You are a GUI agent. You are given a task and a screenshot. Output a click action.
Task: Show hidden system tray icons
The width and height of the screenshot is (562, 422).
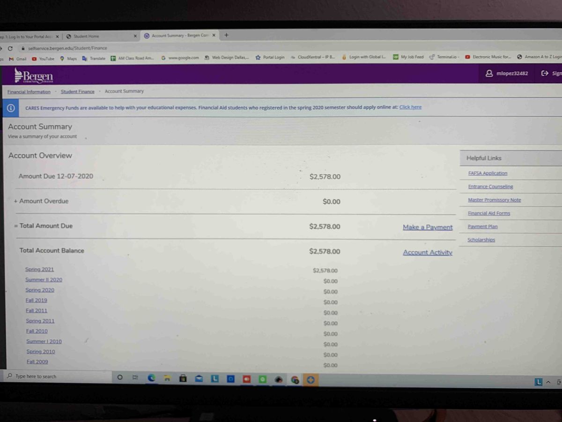coord(548,382)
